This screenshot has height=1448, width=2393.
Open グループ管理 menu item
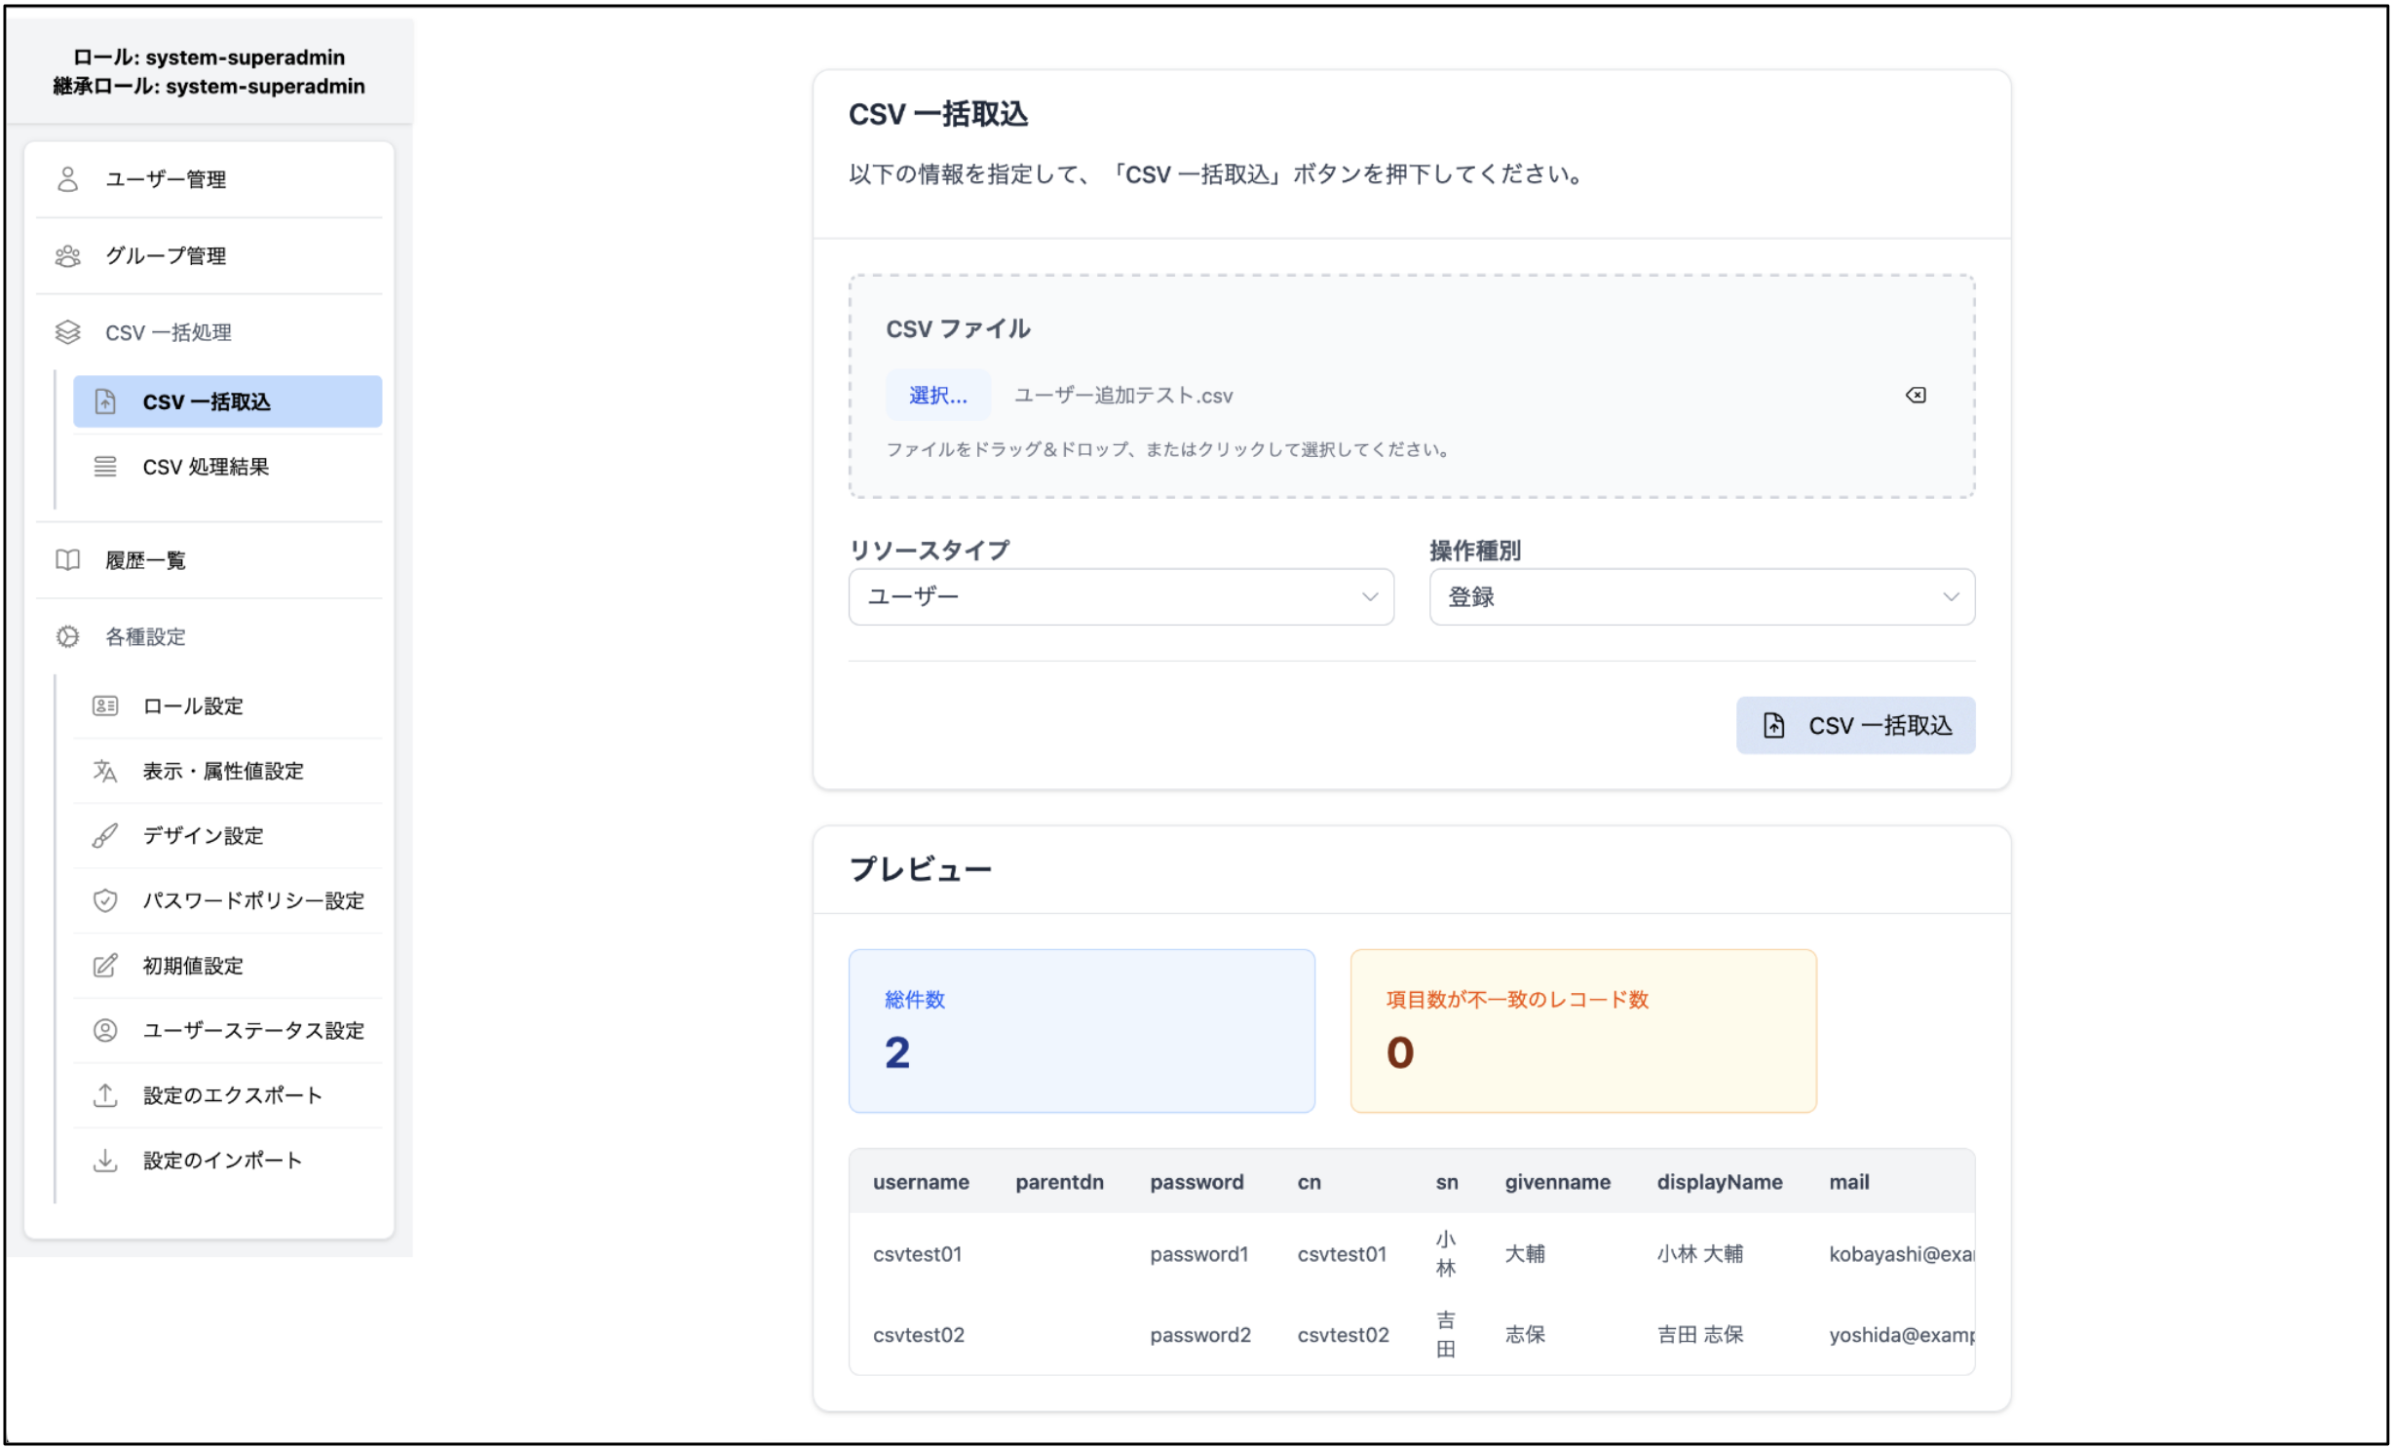coord(209,256)
